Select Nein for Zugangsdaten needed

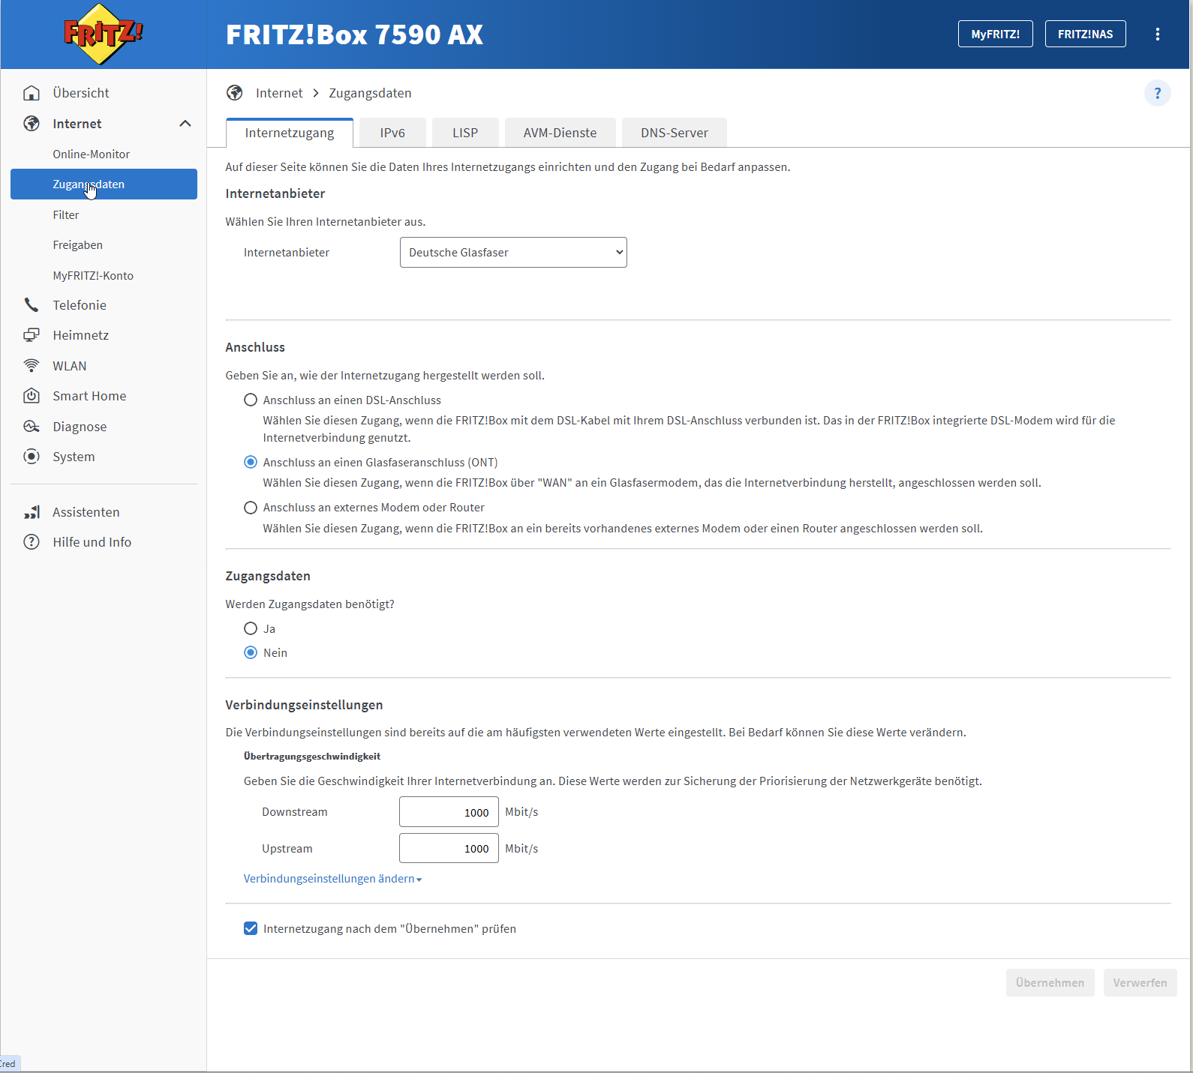pos(251,653)
